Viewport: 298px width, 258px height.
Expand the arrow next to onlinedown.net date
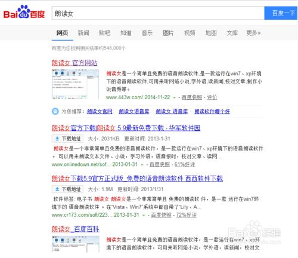pyautogui.click(x=142, y=165)
